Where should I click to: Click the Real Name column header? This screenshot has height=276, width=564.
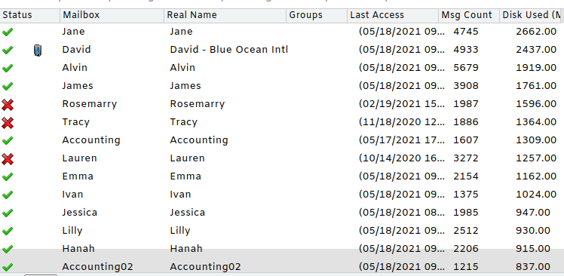[x=225, y=15]
